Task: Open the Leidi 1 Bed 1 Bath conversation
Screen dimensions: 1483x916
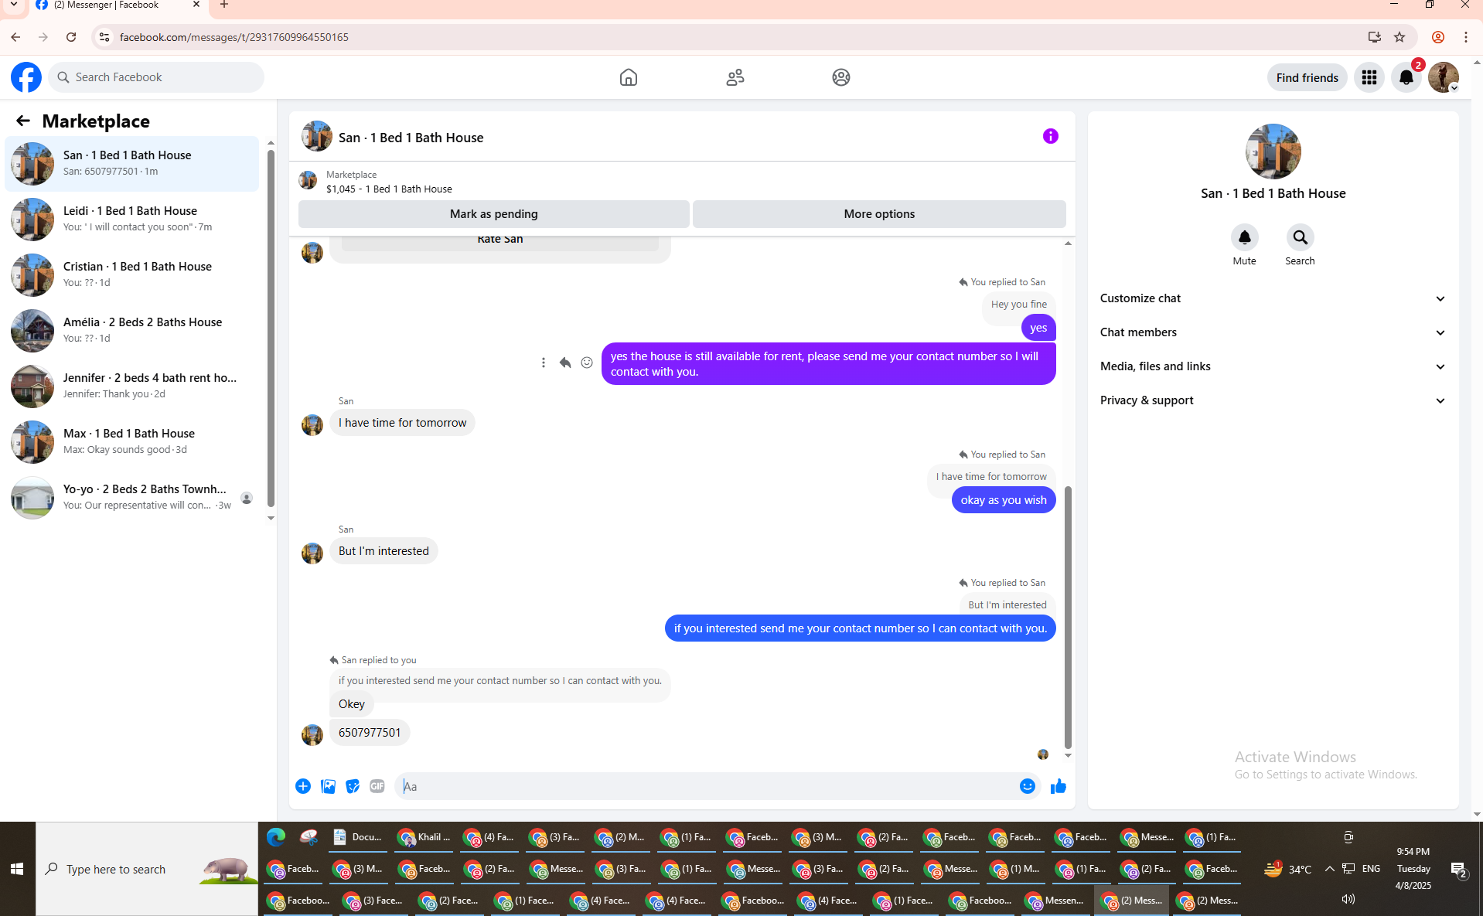Action: coord(132,219)
